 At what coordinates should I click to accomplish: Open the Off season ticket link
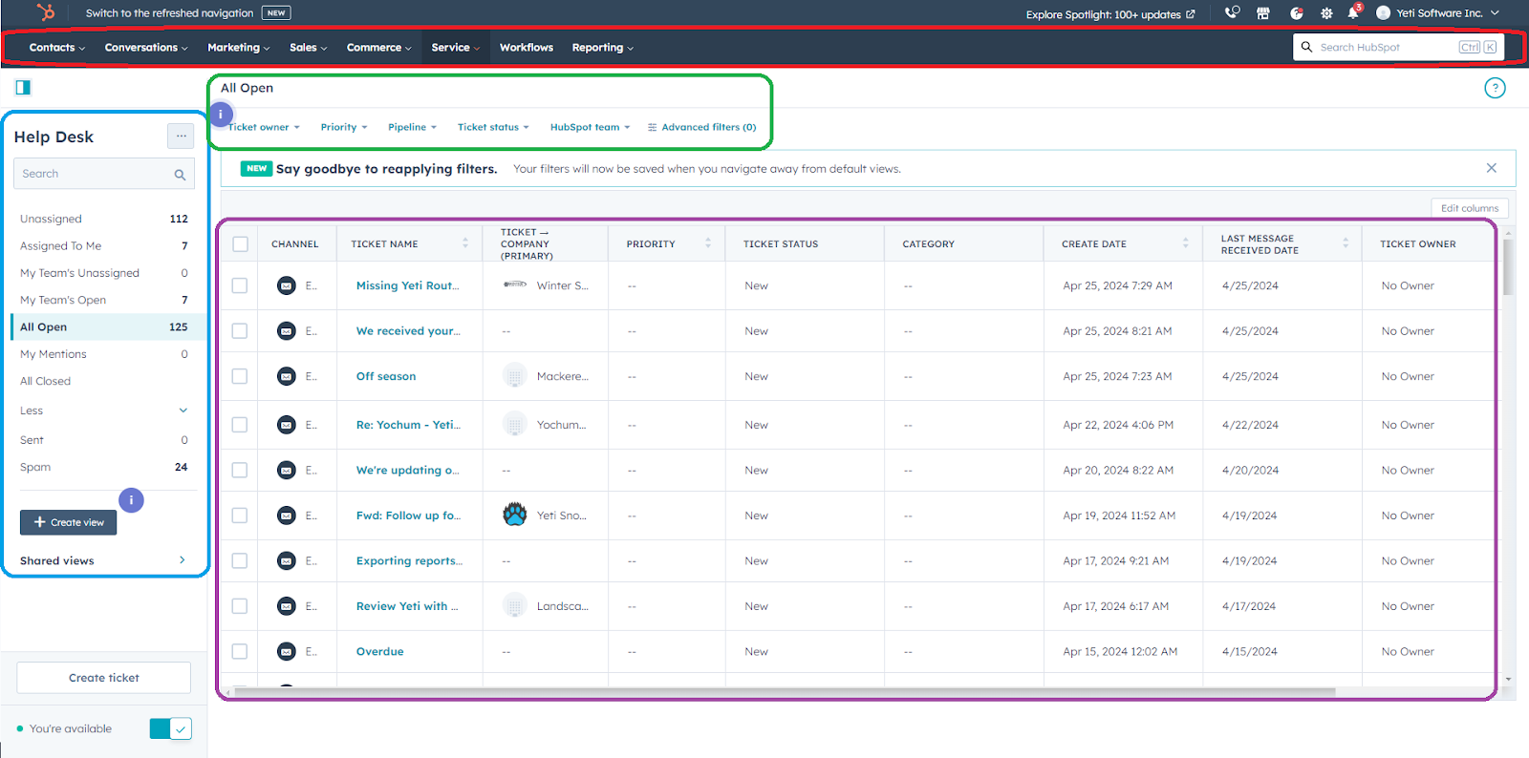click(386, 376)
